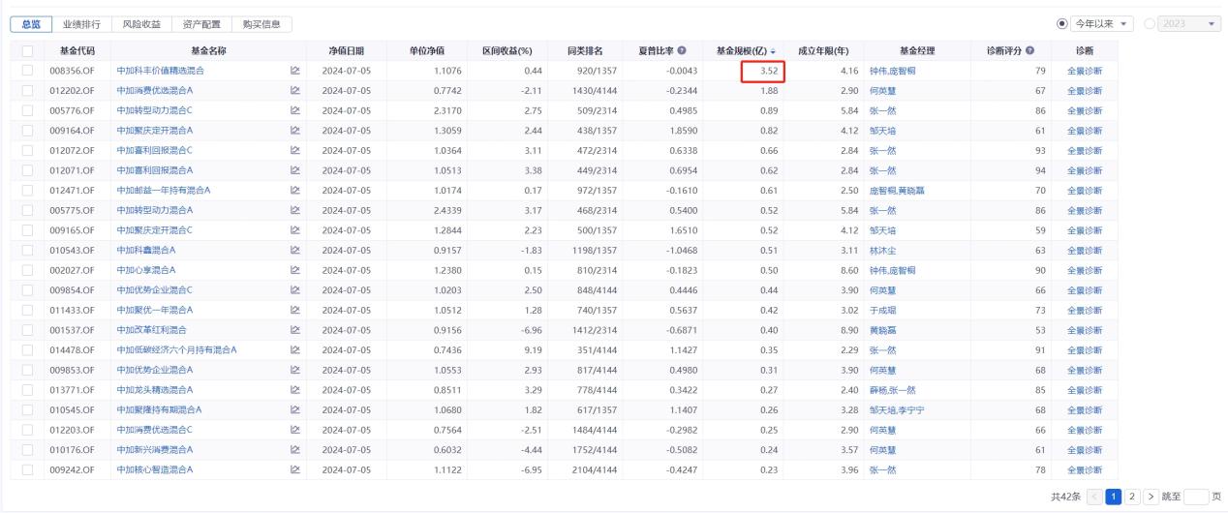Open fund manager 何英慧 link for 012202.OF

pyautogui.click(x=882, y=91)
